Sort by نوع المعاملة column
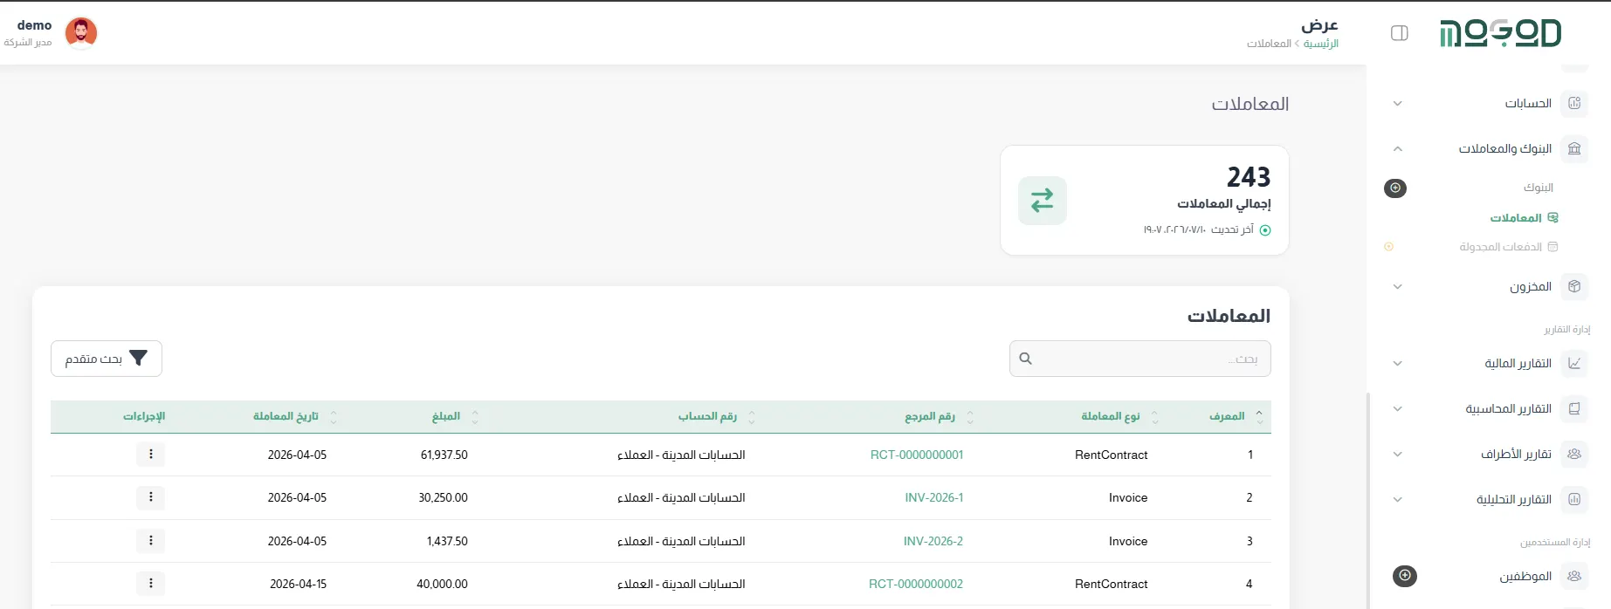Viewport: 1611px width, 609px height. click(x=1155, y=417)
